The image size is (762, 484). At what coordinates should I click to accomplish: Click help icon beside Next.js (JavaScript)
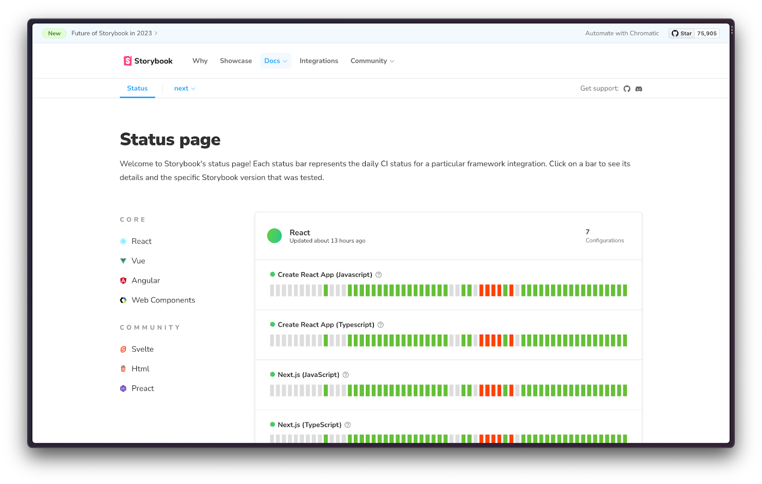tap(346, 375)
